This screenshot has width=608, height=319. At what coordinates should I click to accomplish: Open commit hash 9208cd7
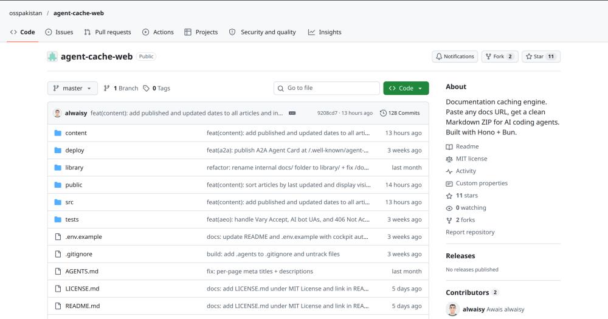click(x=327, y=113)
